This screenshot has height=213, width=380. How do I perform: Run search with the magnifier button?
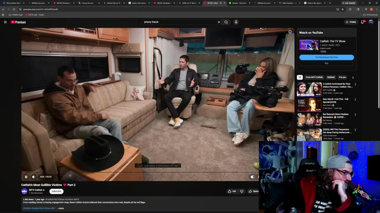point(226,22)
